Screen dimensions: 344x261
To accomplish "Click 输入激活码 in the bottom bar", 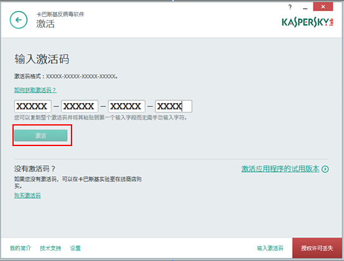I will click(270, 249).
